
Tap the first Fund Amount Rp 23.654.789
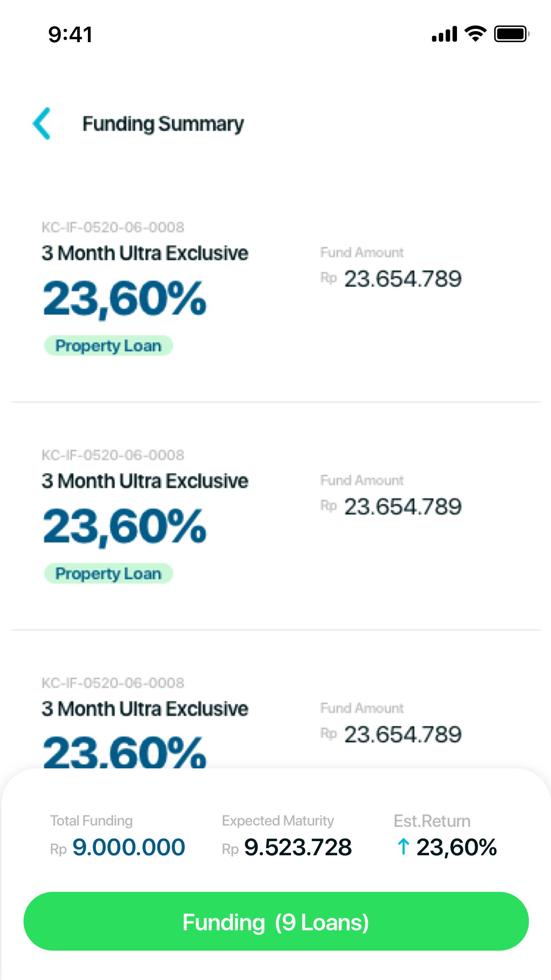coord(391,279)
